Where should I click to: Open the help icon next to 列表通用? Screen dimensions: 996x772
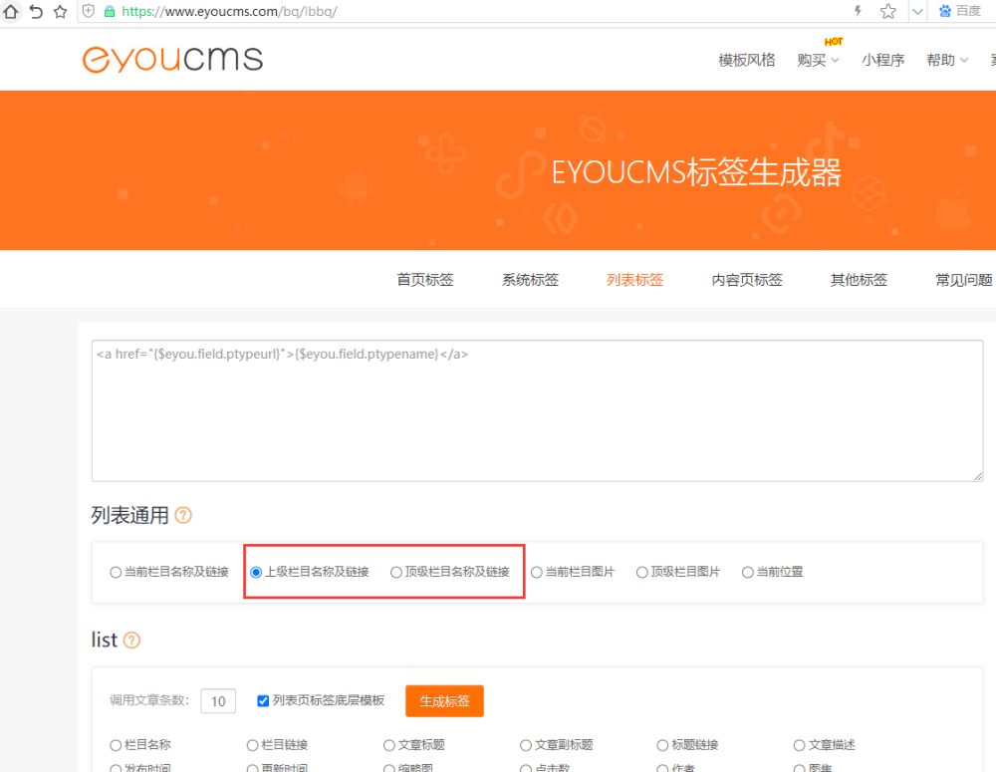pos(183,515)
